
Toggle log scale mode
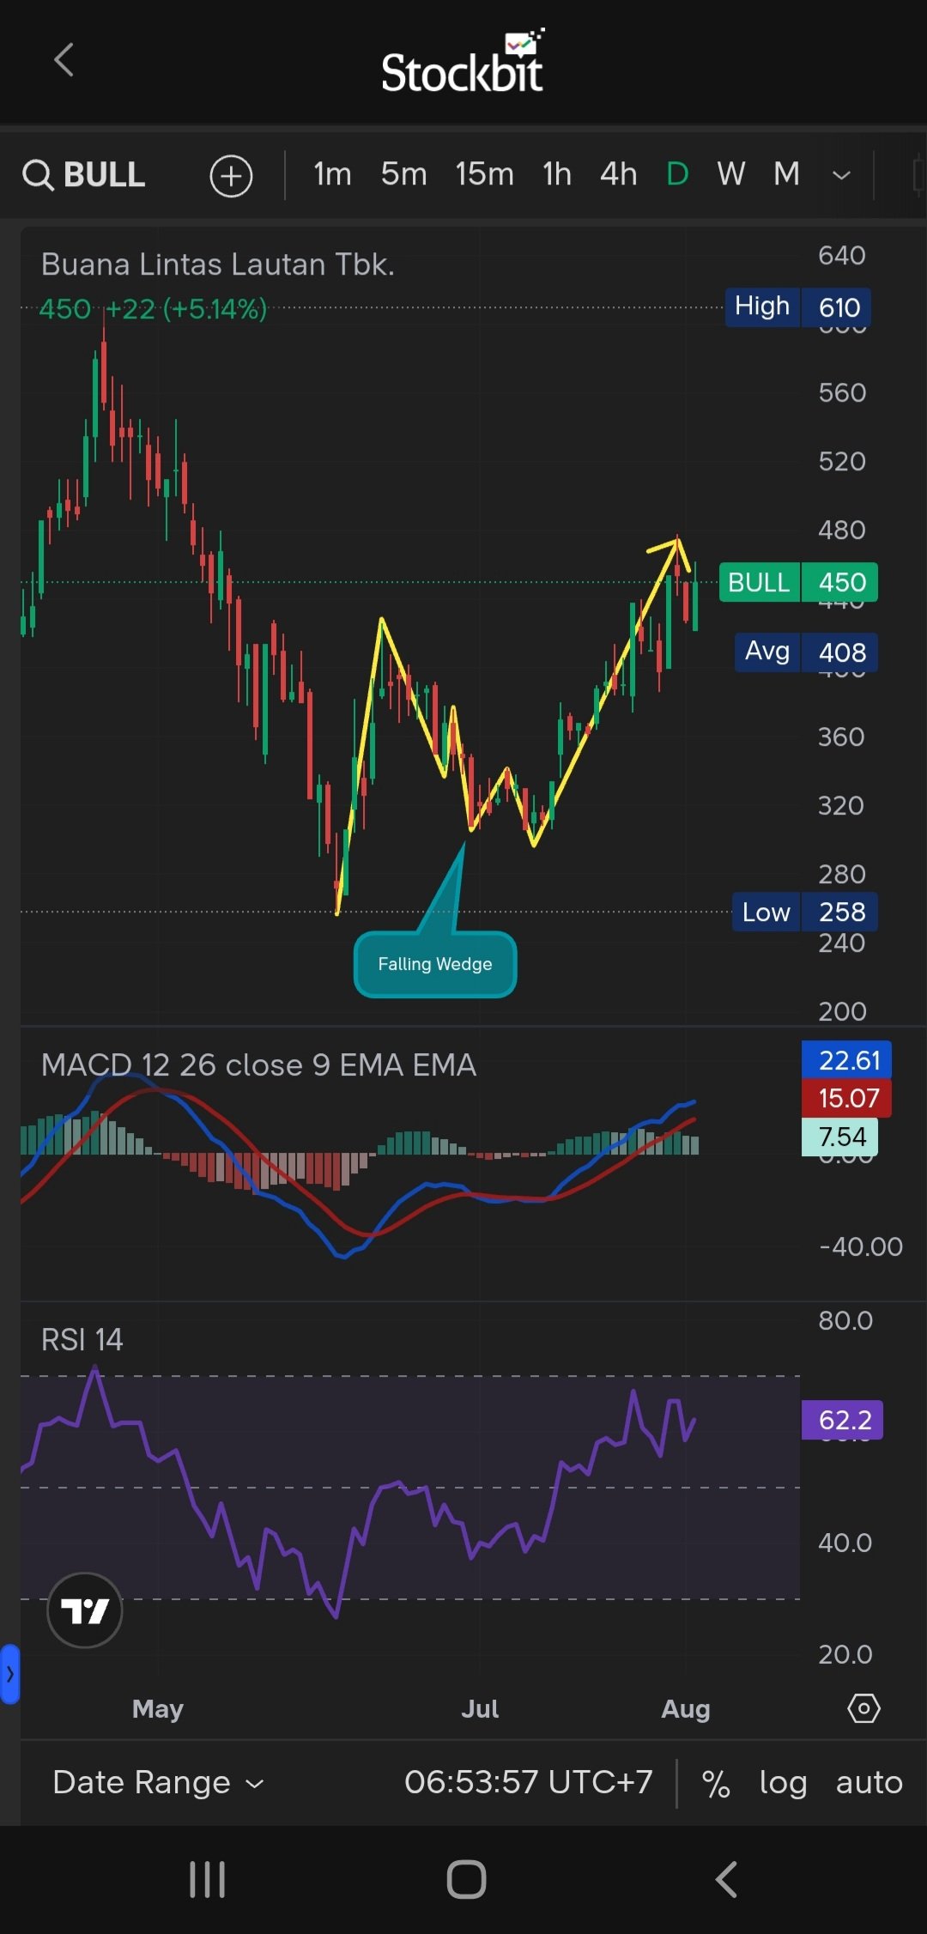pyautogui.click(x=783, y=1784)
